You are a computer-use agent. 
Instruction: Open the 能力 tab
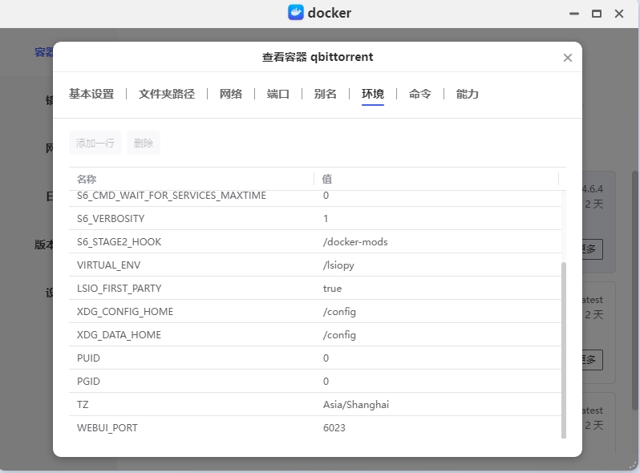pyautogui.click(x=468, y=94)
